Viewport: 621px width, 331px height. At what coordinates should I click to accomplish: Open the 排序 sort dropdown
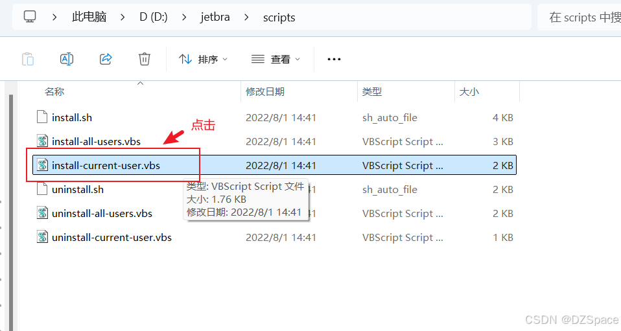[x=203, y=60]
